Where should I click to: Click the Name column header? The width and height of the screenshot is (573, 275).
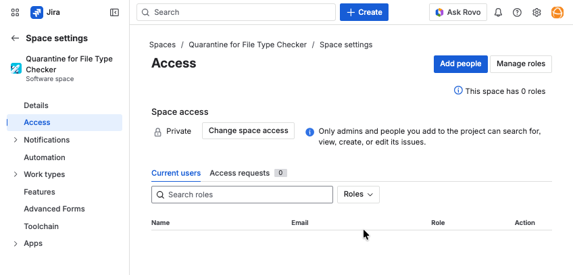click(160, 223)
